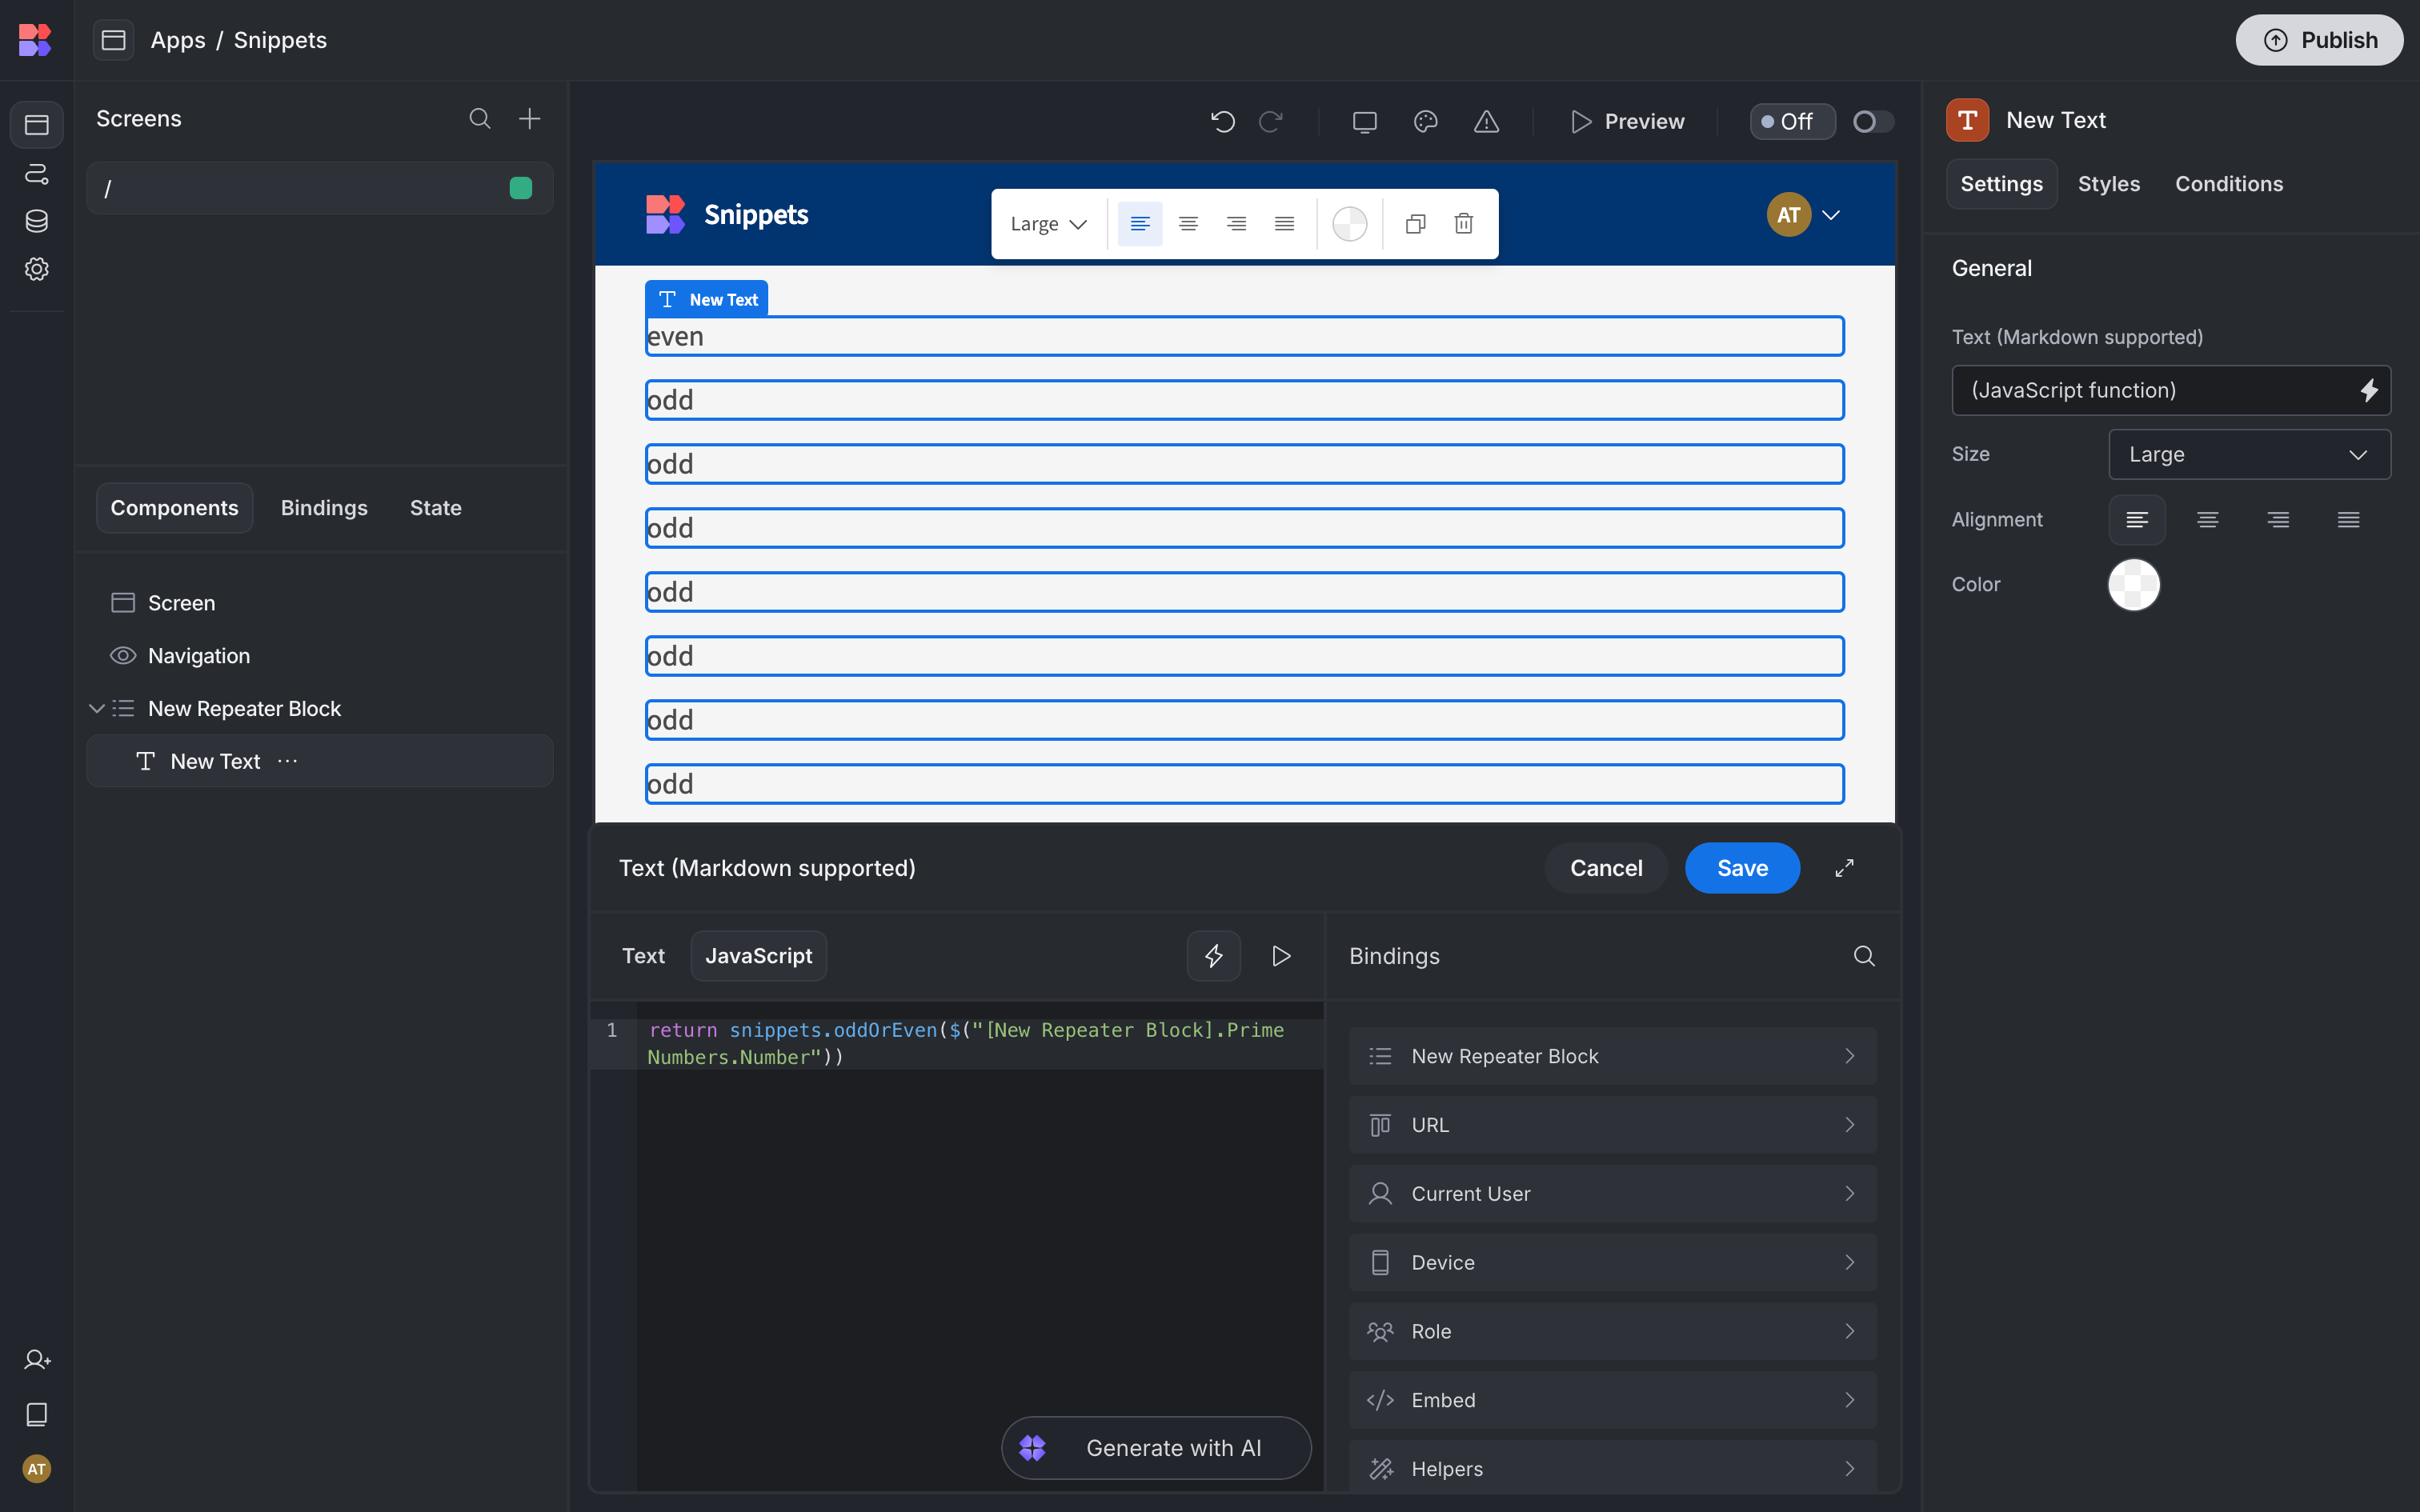
Task: Open bindings lightning icon on text field
Action: [2368, 391]
